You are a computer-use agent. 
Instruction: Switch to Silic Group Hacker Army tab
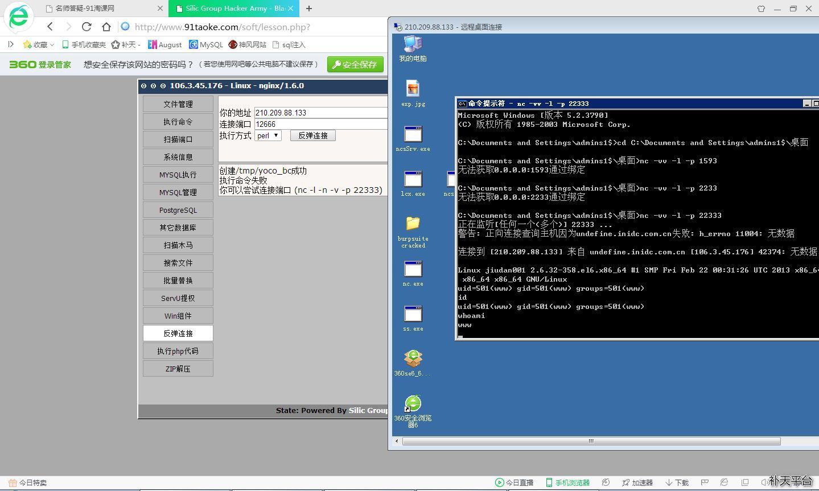(234, 9)
